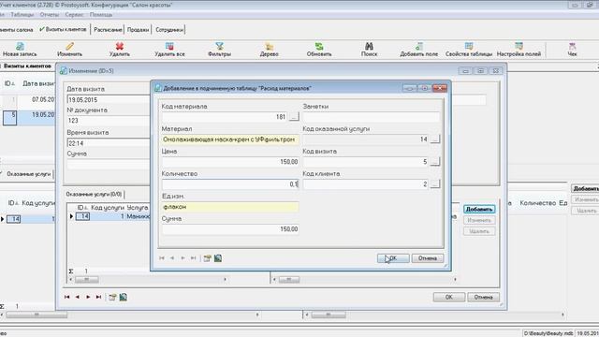The width and height of the screenshot is (599, 337).
Task: Click the Добавить поле toolbar icon
Action: 418,47
